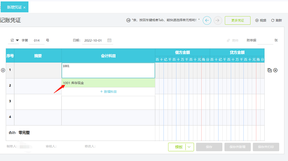Click the row 1 摘要 cell
The image size is (288, 161).
(x=38, y=70)
